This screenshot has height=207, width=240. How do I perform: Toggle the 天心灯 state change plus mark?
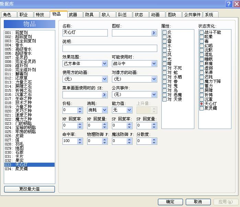[202, 104]
